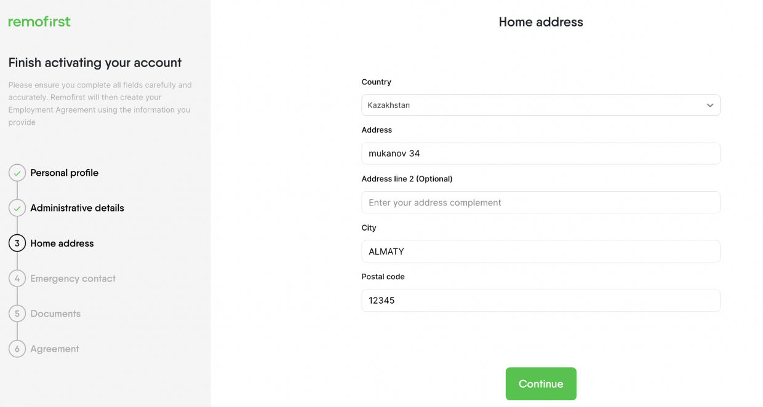The image size is (763, 407).
Task: Select the Home address step label
Action: click(x=62, y=243)
